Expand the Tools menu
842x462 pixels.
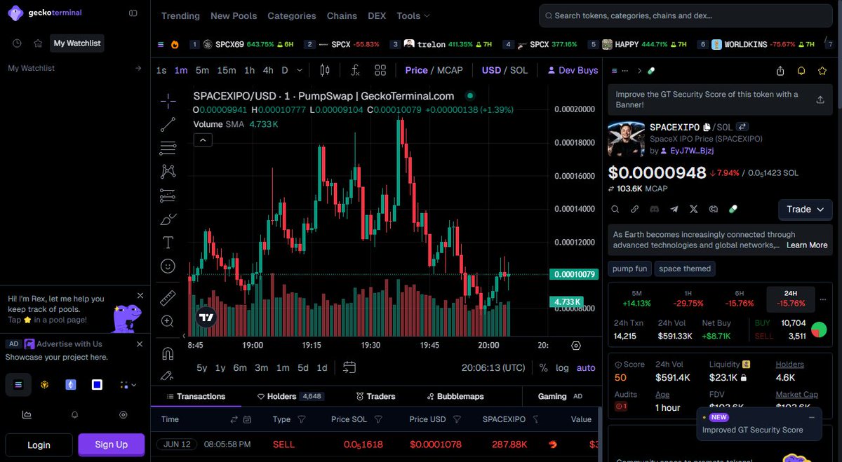[413, 15]
